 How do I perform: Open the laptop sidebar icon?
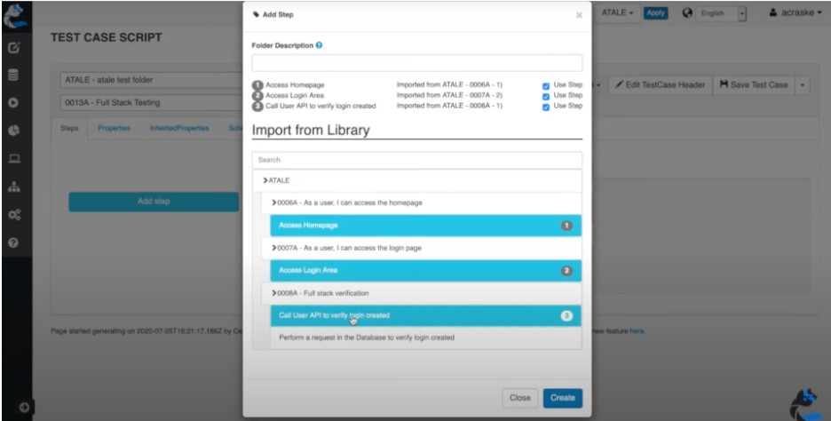click(14, 158)
